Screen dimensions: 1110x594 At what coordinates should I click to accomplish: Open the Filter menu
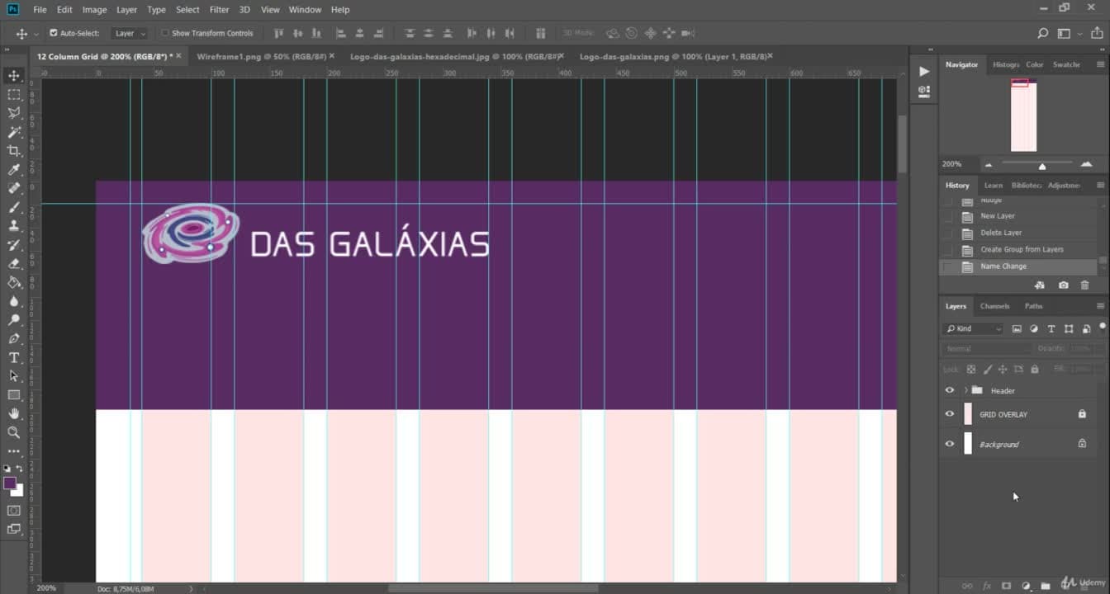(219, 10)
